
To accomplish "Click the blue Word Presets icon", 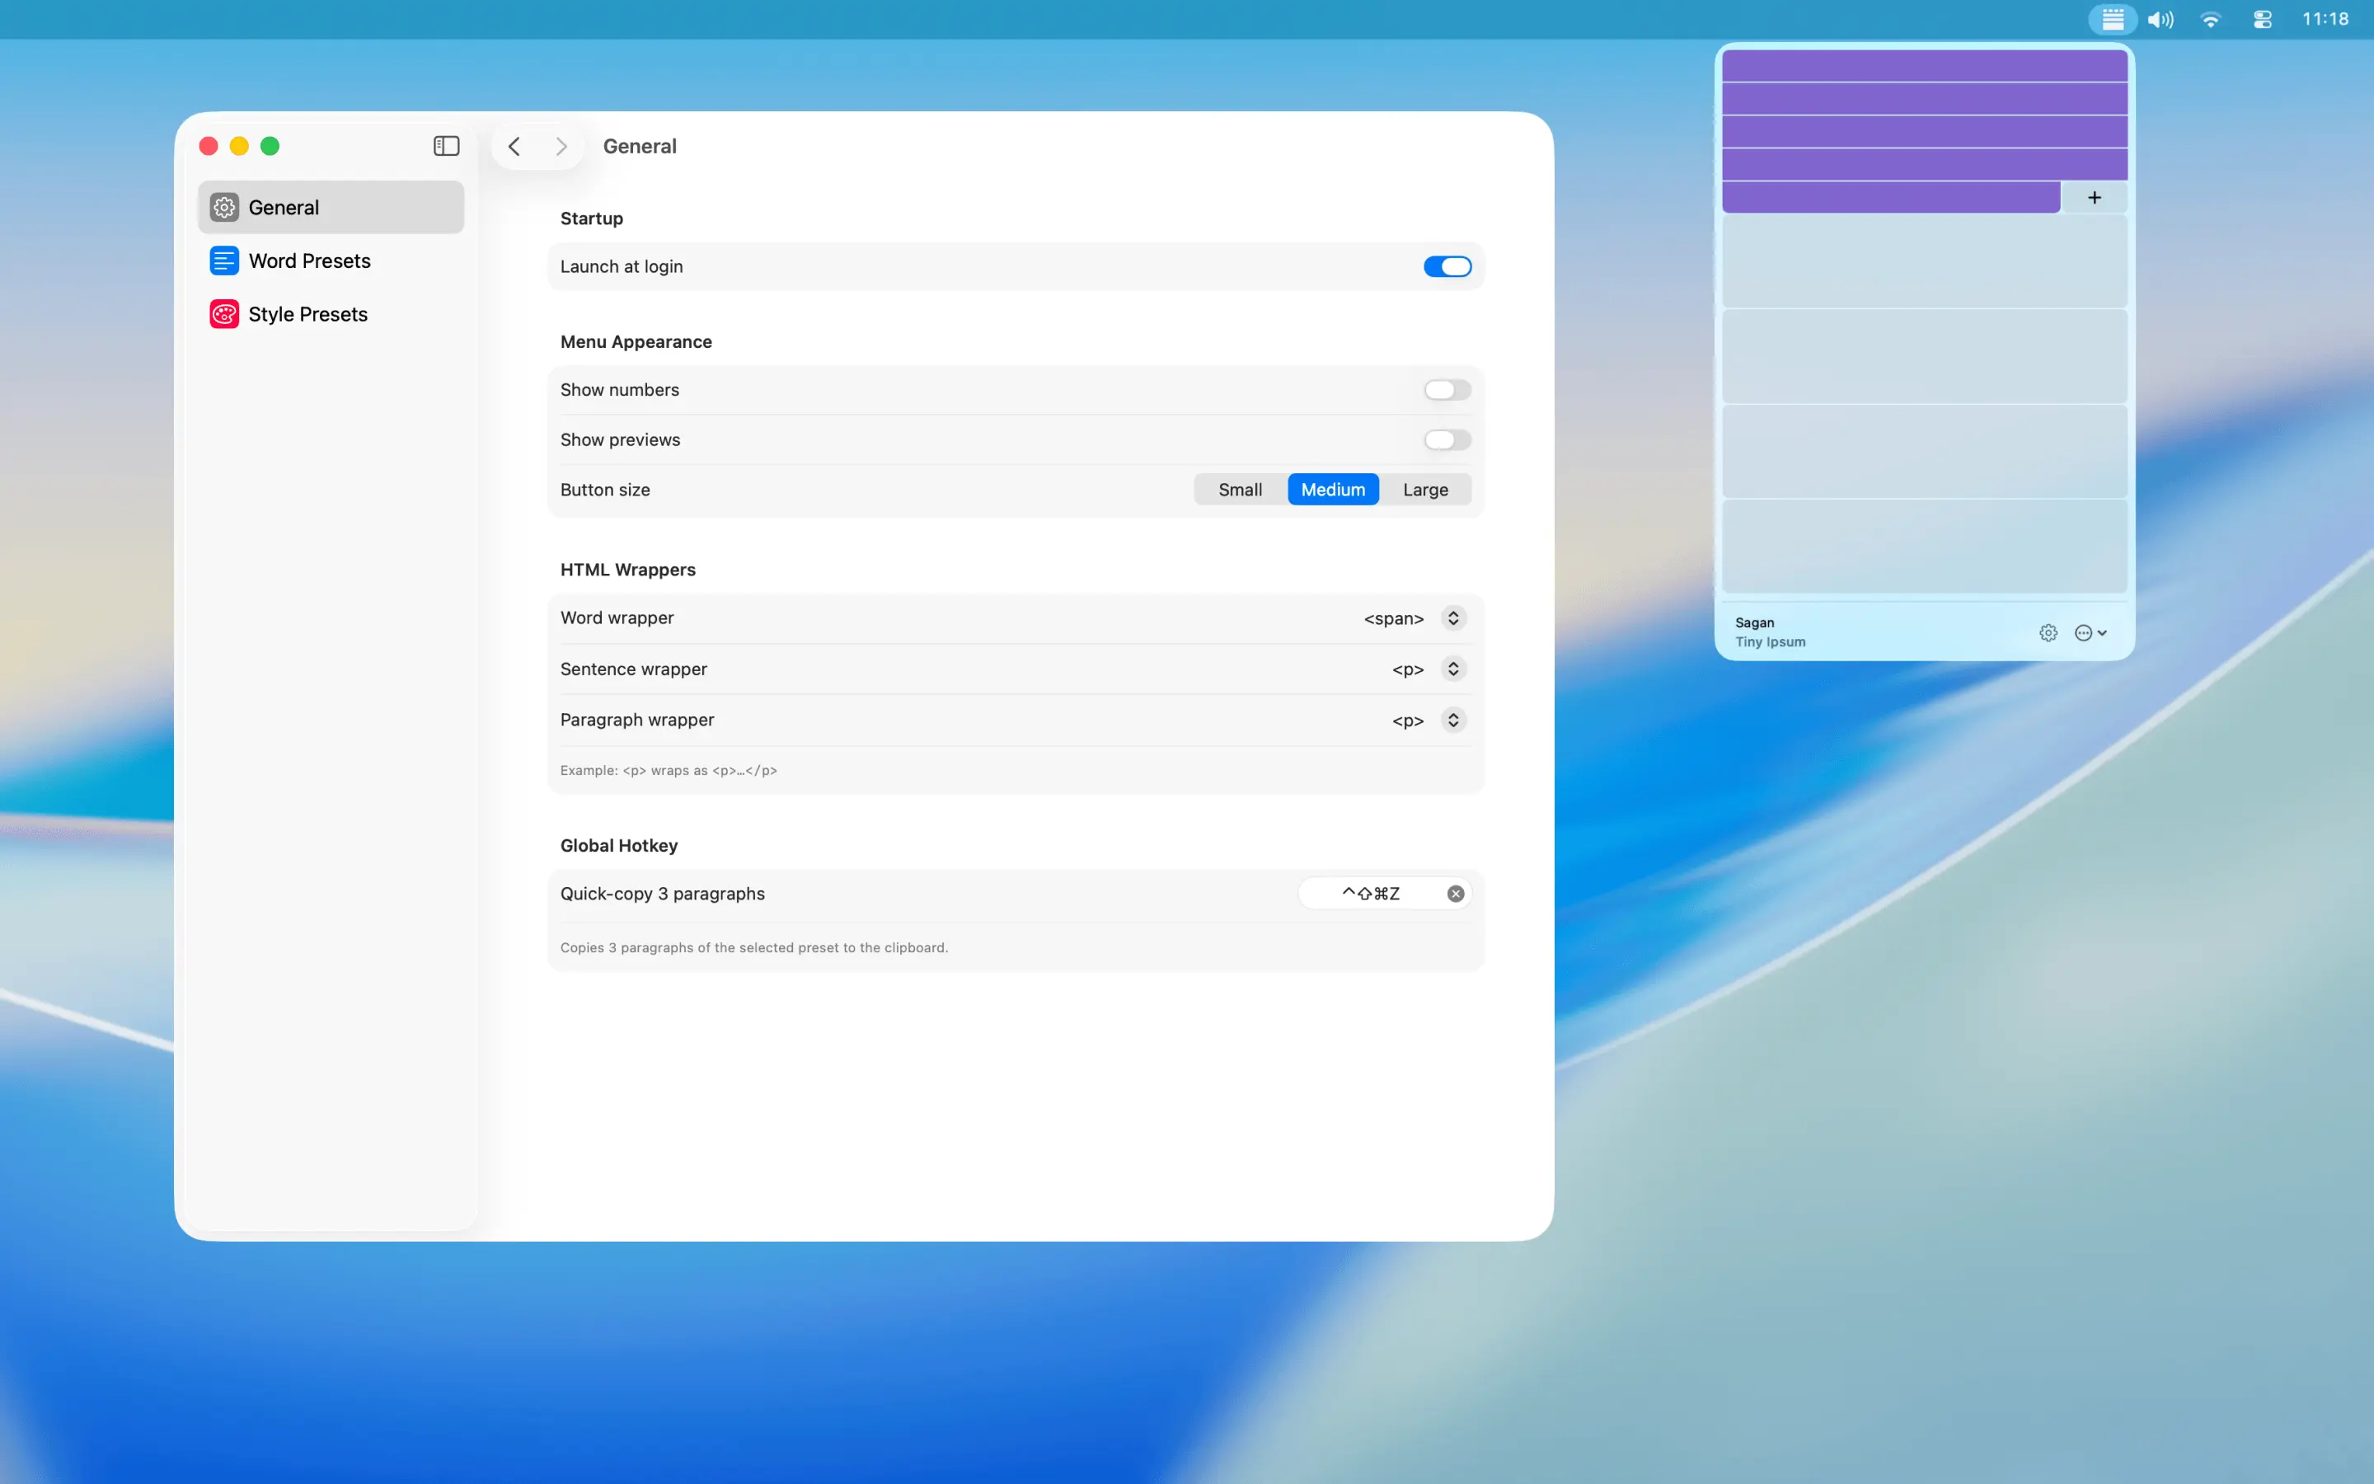I will click(225, 261).
